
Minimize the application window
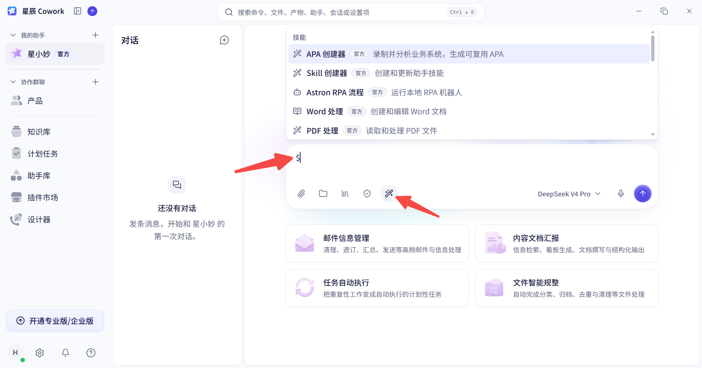click(x=639, y=11)
